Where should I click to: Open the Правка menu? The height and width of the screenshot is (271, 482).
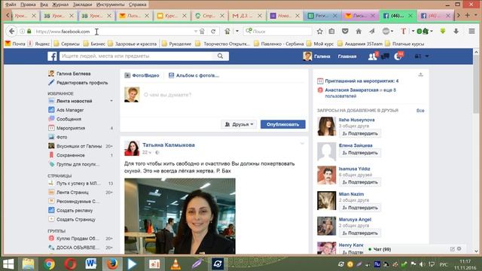point(28,5)
